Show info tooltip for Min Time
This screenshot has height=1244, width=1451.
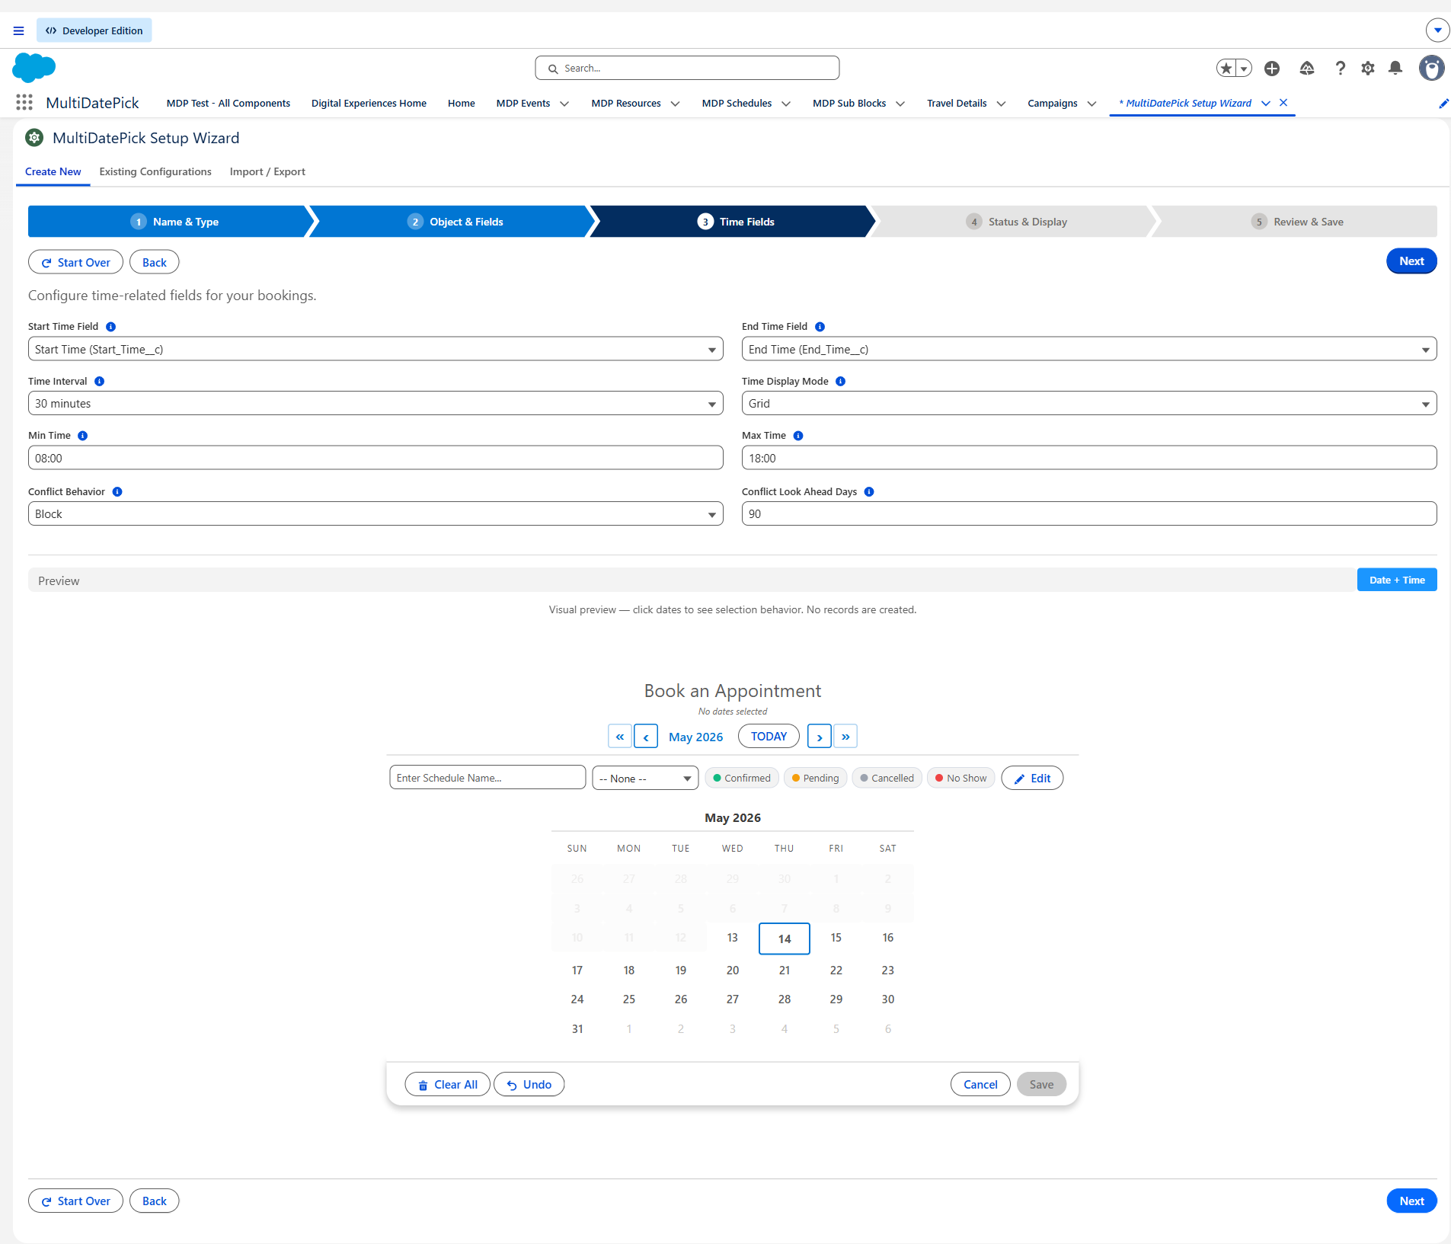tap(82, 436)
